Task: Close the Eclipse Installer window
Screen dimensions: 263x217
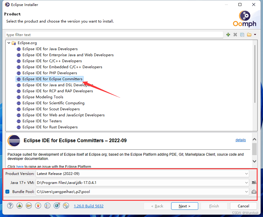Action: coord(254,5)
